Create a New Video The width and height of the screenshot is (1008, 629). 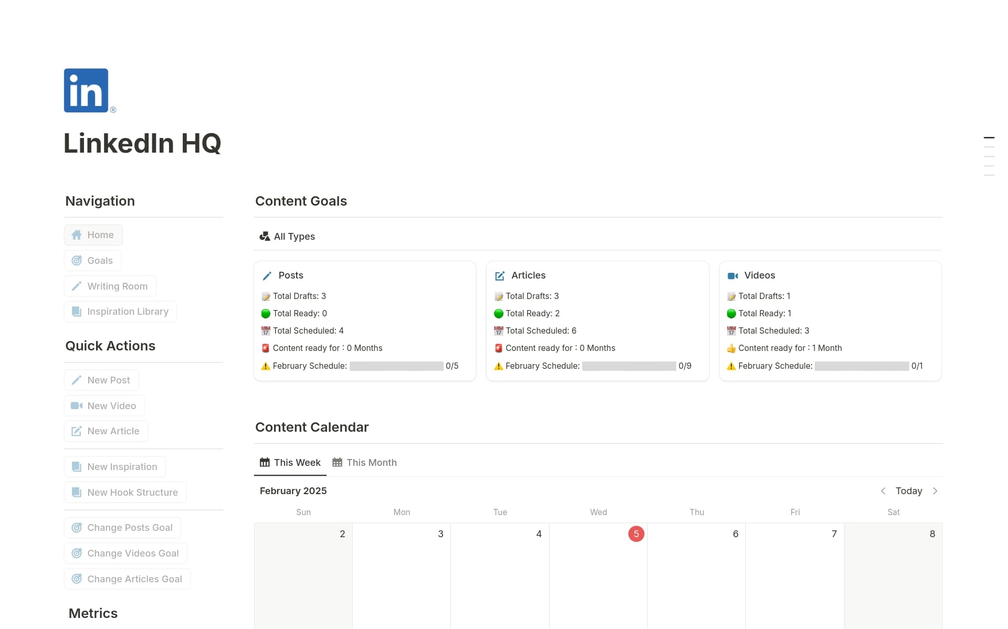pos(104,406)
